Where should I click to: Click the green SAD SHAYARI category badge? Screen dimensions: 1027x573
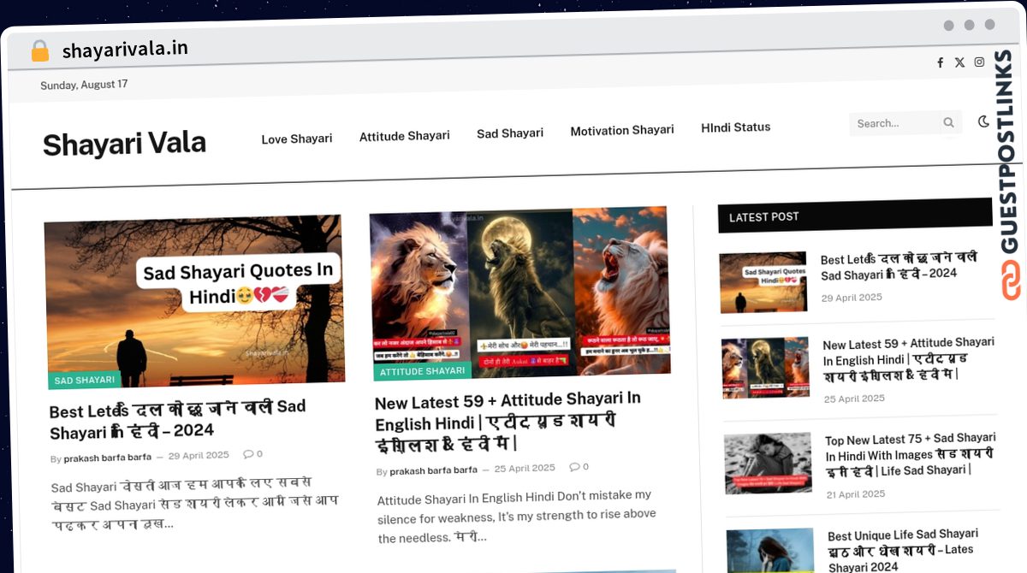point(84,380)
